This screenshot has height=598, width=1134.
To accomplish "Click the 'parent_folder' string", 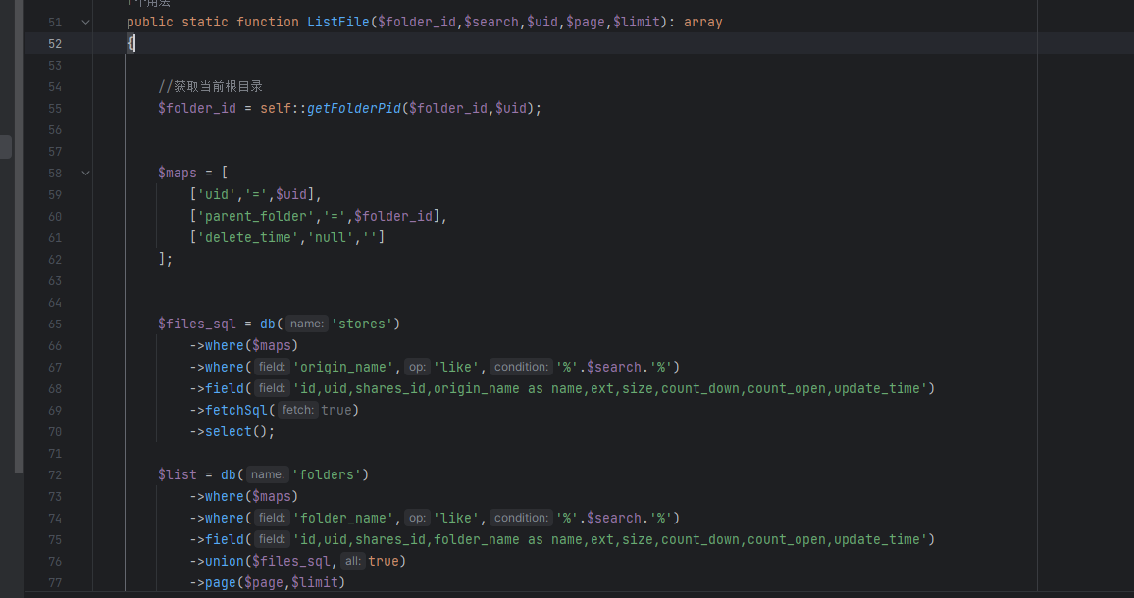I will click(x=257, y=216).
